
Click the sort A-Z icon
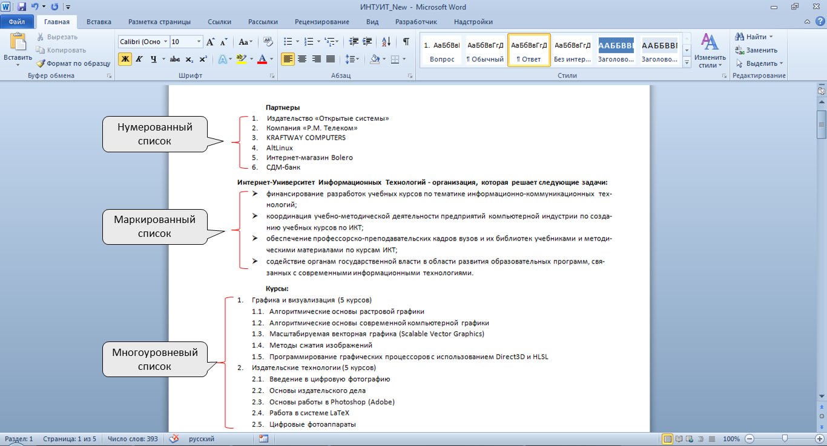click(386, 42)
